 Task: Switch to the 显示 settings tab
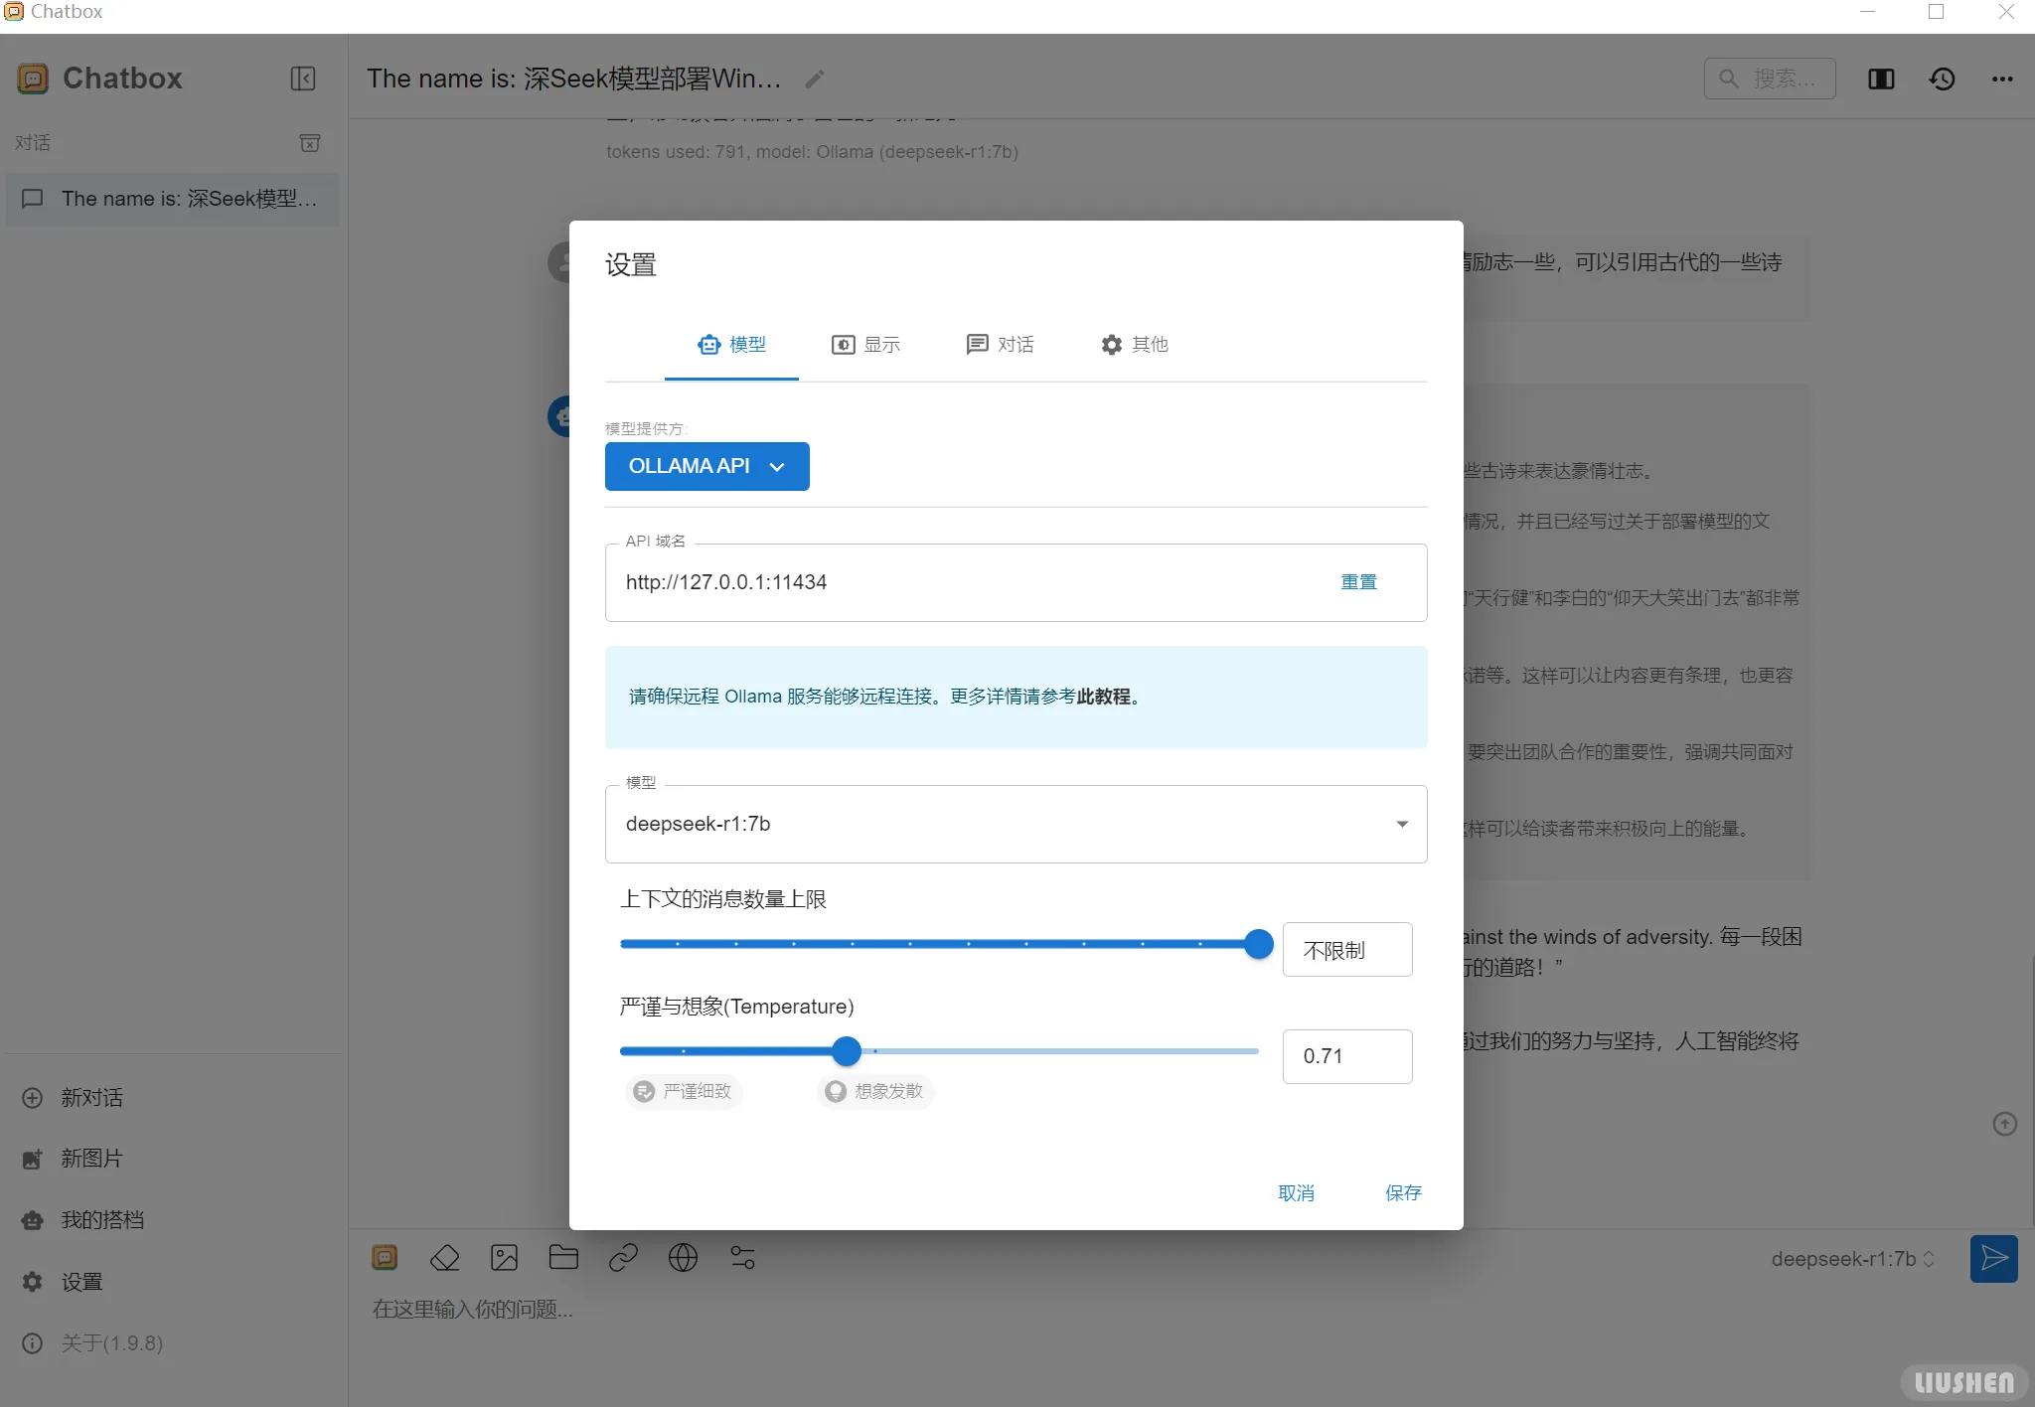click(x=865, y=345)
